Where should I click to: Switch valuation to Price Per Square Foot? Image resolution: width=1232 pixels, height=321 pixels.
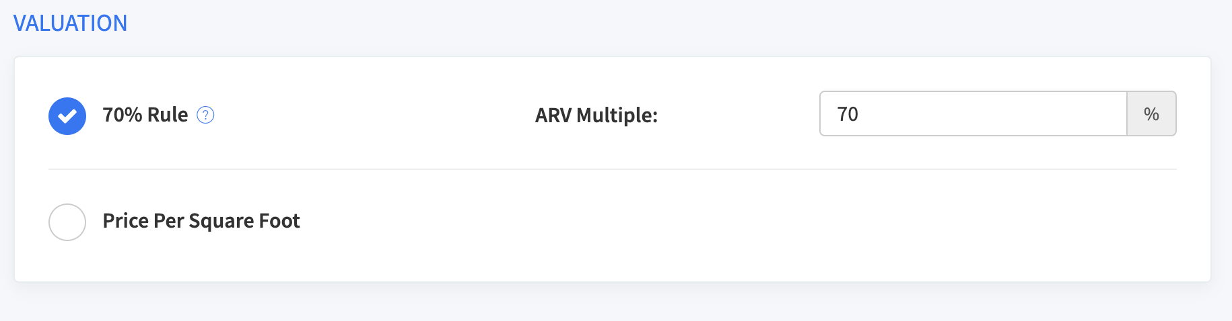[67, 222]
